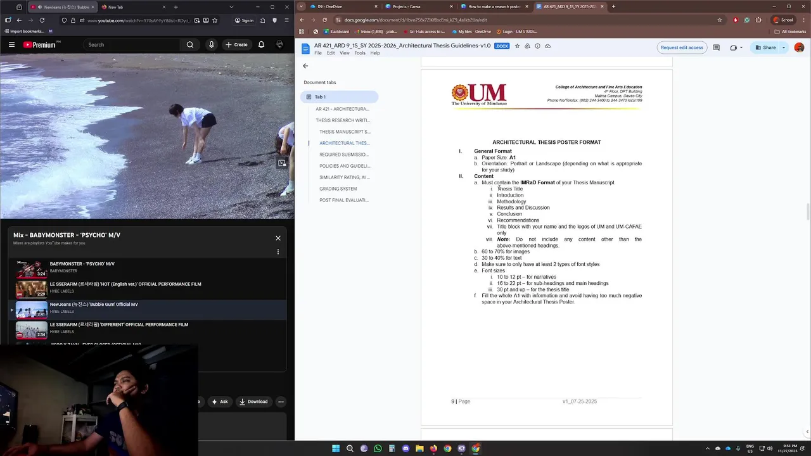Open Chrome extensions puzzle icon
Screen dimensions: 811x456
pyautogui.click(x=758, y=20)
